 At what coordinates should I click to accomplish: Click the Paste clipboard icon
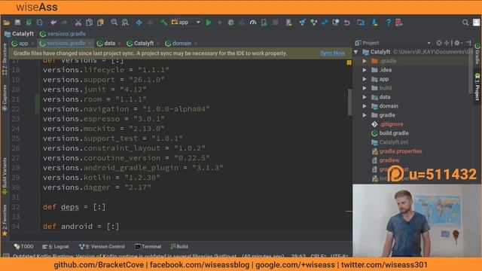100,23
